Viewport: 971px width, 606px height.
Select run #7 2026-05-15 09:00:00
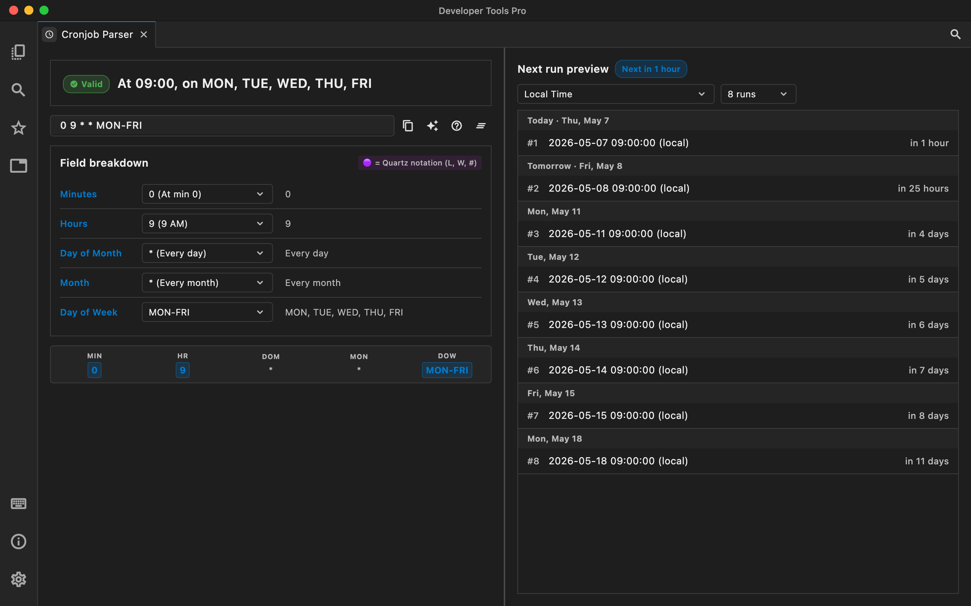pyautogui.click(x=738, y=415)
